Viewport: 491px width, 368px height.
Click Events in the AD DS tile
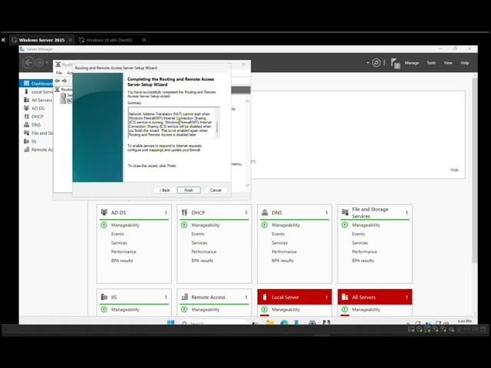coord(117,234)
